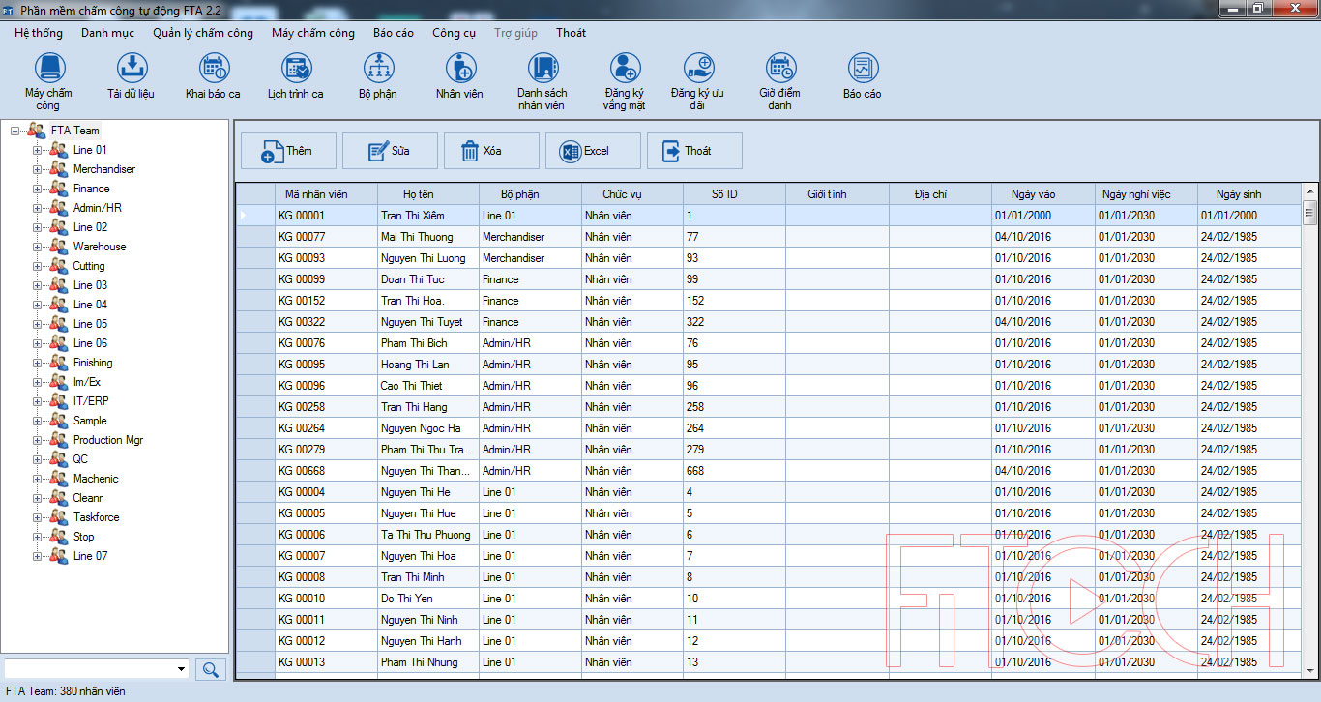Expand the Warehouse department node
The height and width of the screenshot is (702, 1321).
38,247
